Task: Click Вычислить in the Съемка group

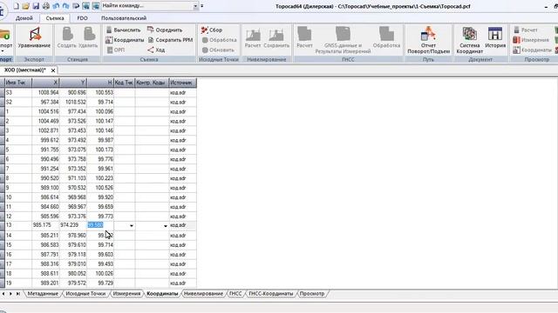Action: click(123, 30)
